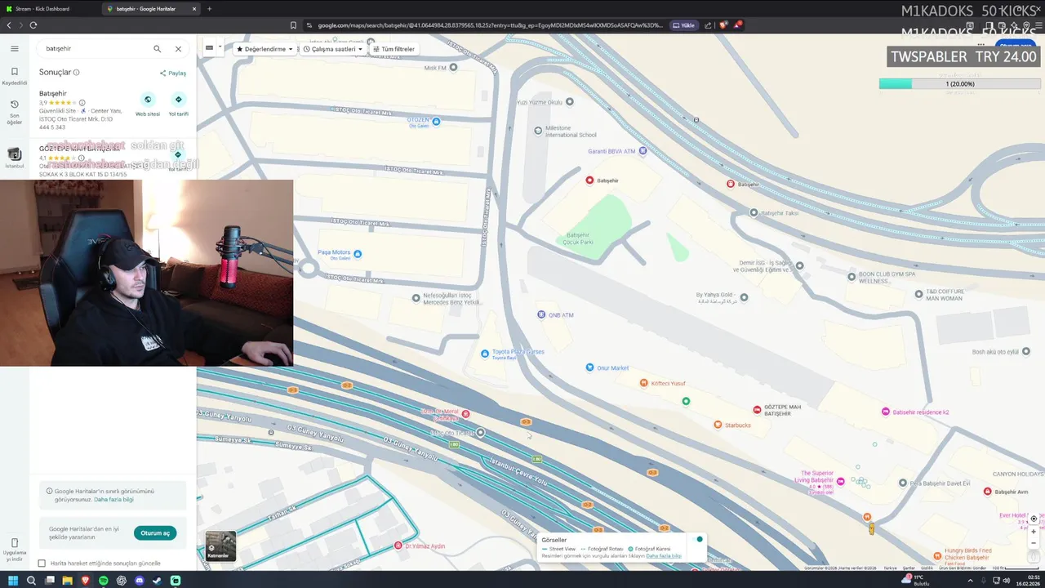Select the Dr.Yılmaz Aydın marker

point(398,546)
